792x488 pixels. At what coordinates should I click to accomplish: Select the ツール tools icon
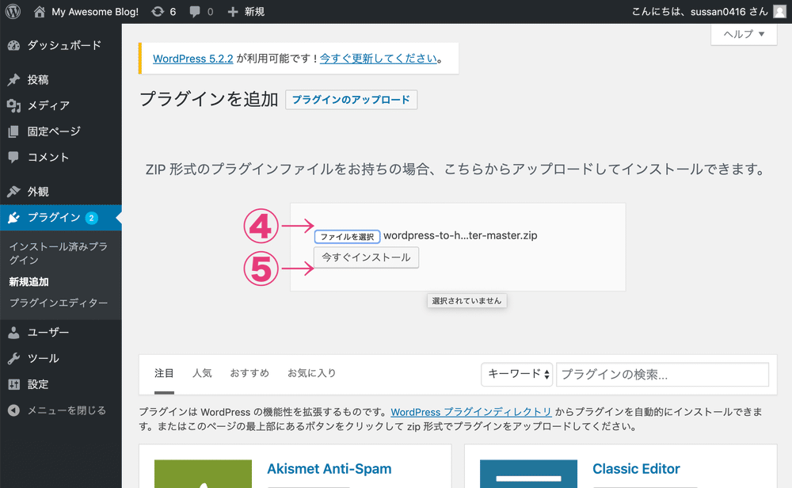point(16,358)
